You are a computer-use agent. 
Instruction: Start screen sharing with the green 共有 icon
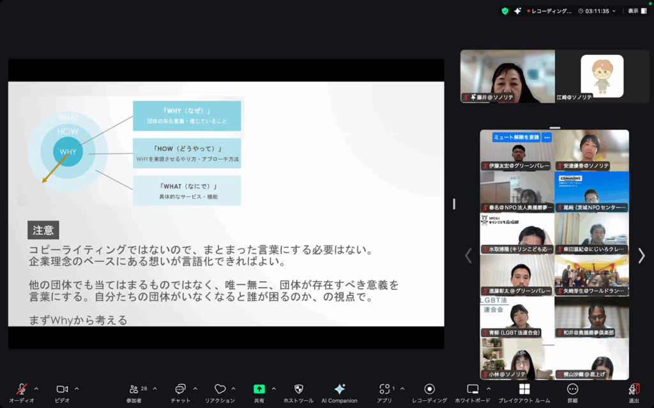pos(259,390)
